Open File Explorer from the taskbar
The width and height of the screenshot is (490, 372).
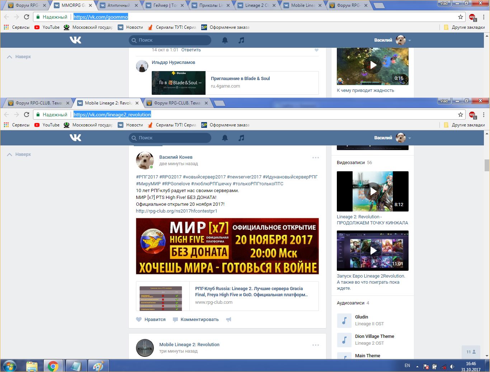point(32,366)
